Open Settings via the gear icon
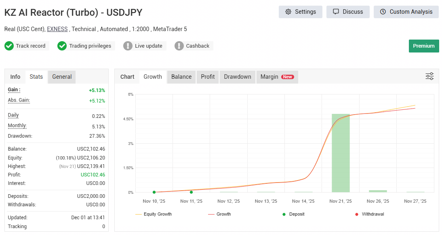Image resolution: width=442 pixels, height=235 pixels. pyautogui.click(x=289, y=12)
